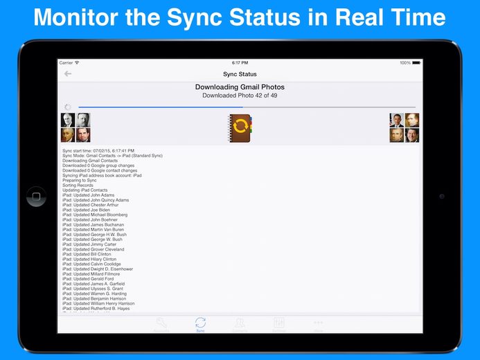480x360 pixels.
Task: Click "iPad: Updated Grover Cleveland" line
Action: tap(94, 249)
